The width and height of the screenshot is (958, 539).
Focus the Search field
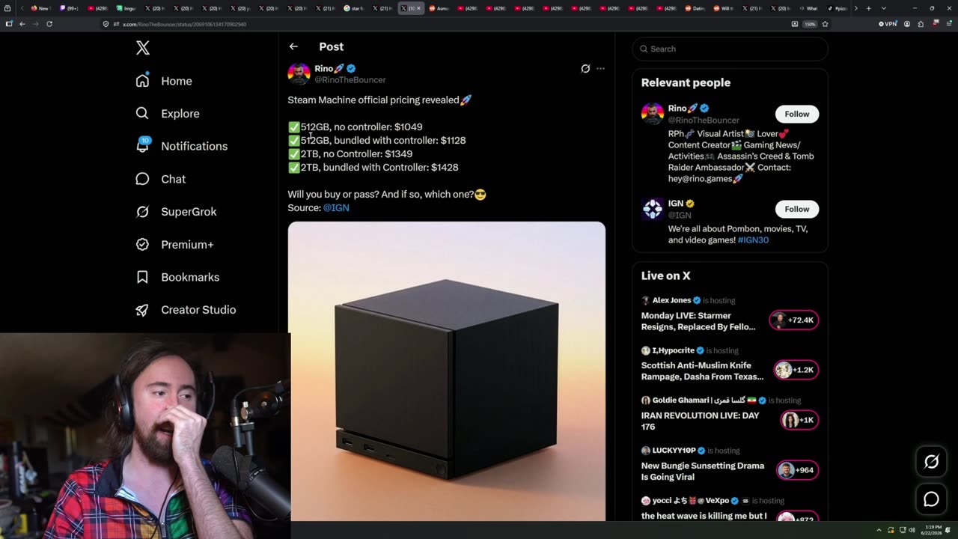point(730,49)
